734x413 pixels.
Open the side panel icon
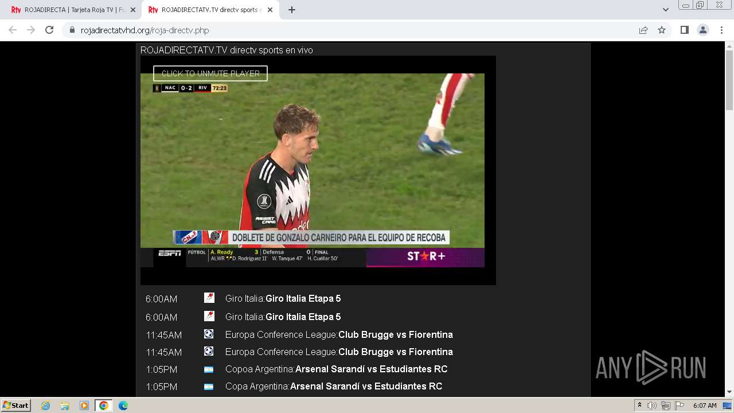click(x=684, y=30)
